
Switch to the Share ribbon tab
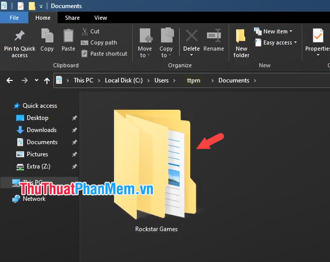pyautogui.click(x=72, y=18)
